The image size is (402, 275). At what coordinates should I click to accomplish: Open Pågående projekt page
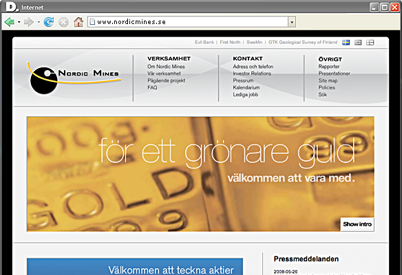click(166, 80)
